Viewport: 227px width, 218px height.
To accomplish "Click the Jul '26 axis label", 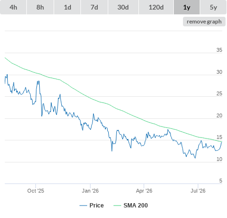I will point(198,191).
